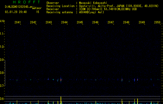Viewport: 163px width, 104px height.
Task: Click the ICOM IC-706mkII receiver description
Action: 108,9
